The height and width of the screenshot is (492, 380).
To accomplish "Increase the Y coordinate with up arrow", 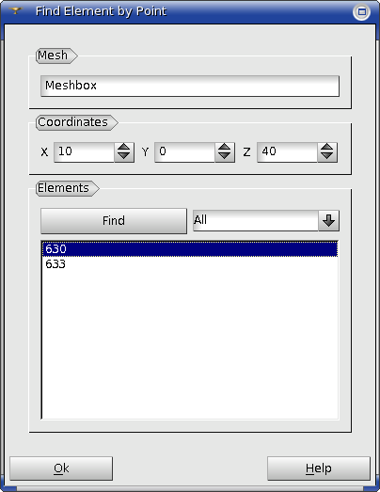I will point(225,148).
